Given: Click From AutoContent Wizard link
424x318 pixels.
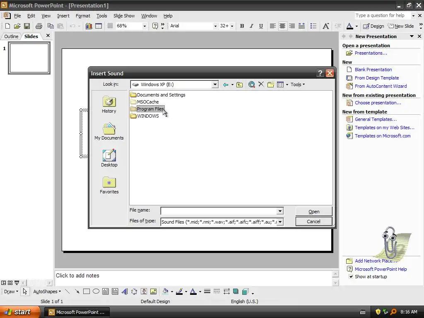Looking at the screenshot, I should [381, 86].
